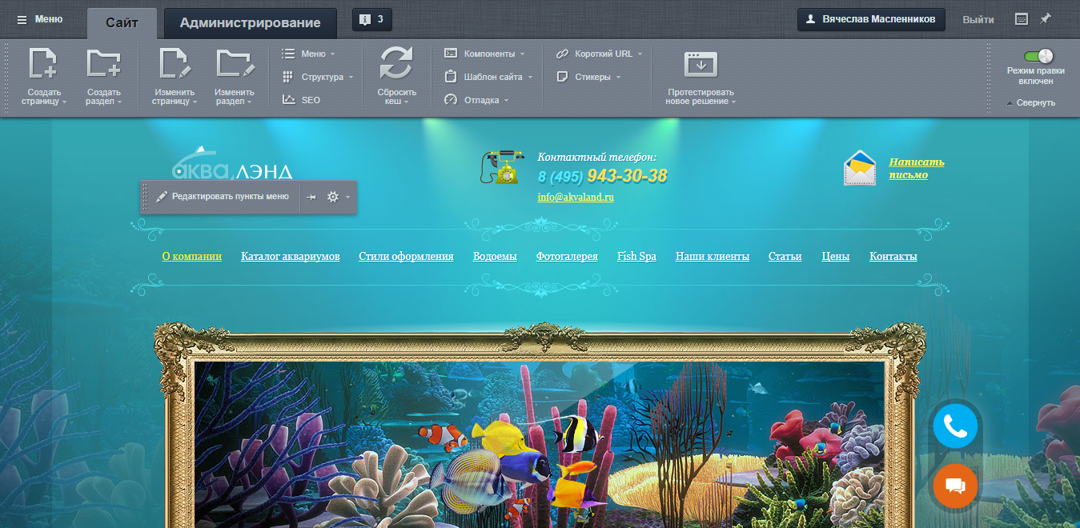
Task: Click the Написать письмо link
Action: click(917, 168)
